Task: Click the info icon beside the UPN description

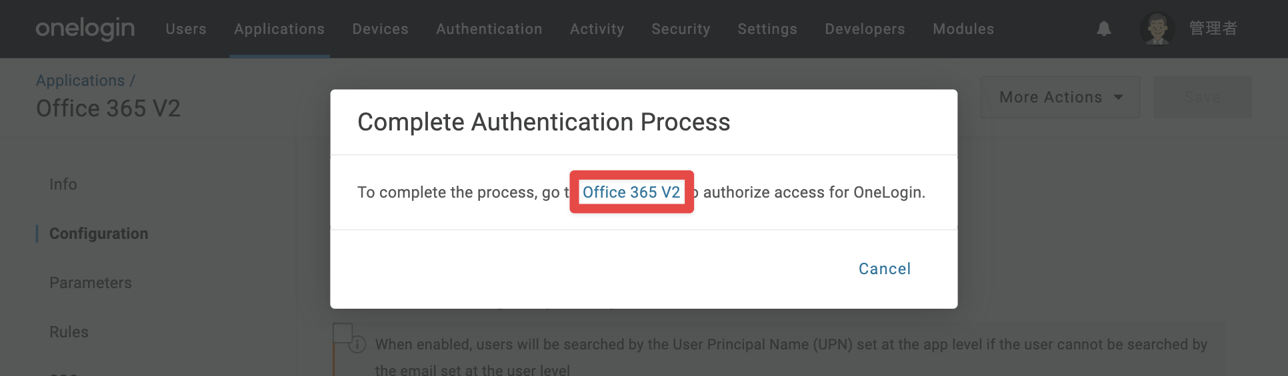Action: [x=358, y=344]
